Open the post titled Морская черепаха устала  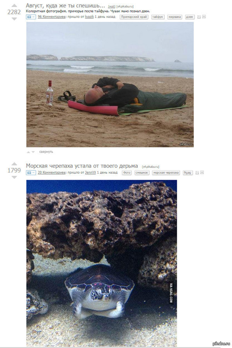[x=82, y=166]
